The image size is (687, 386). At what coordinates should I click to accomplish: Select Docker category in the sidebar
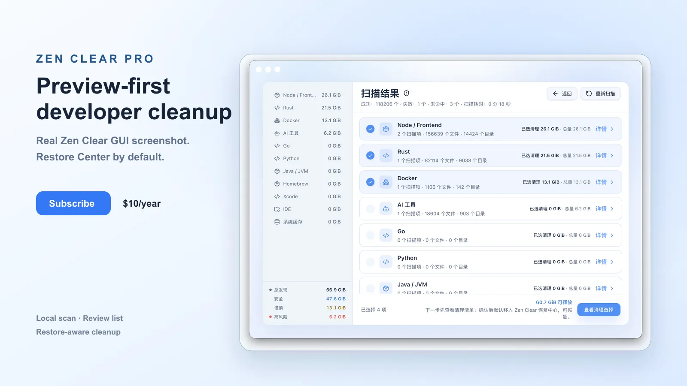tap(307, 121)
